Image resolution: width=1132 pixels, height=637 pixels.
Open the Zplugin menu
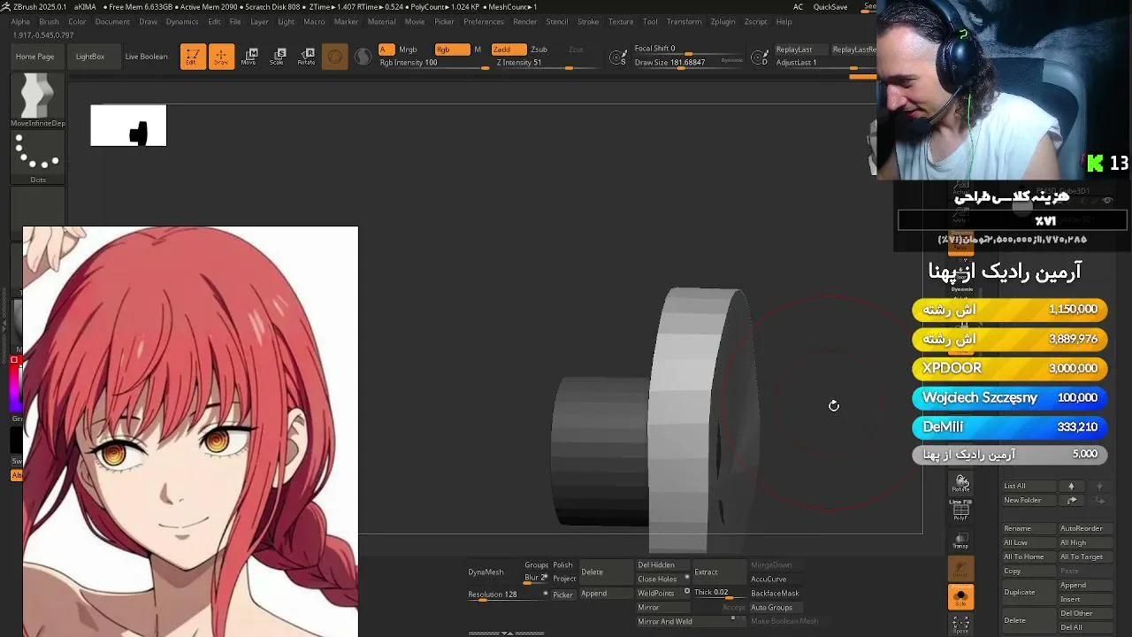click(x=723, y=21)
